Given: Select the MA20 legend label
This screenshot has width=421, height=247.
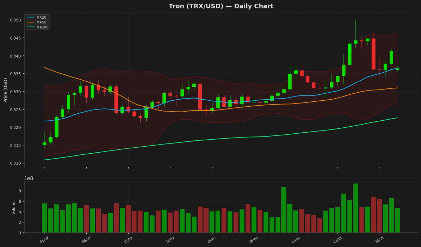Looking at the screenshot, I should coord(41,17).
